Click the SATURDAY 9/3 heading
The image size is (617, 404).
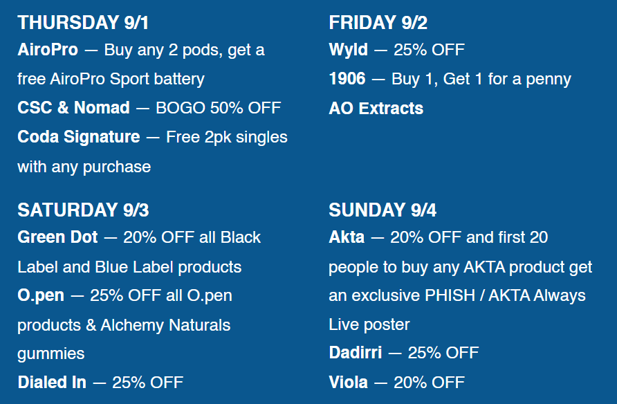83,210
